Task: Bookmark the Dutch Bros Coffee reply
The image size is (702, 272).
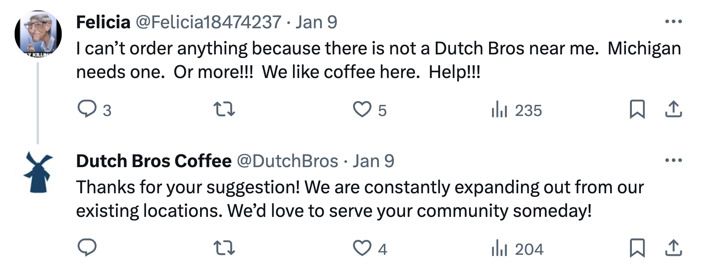Action: [x=637, y=248]
